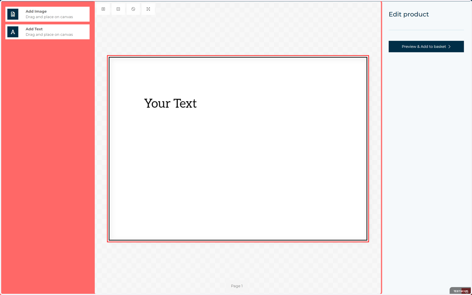The image size is (472, 295).
Task: Click the circle-slash reset icon
Action: click(133, 9)
